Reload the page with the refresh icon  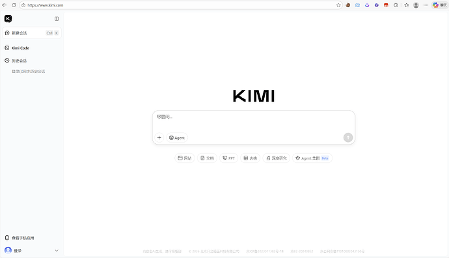pos(14,5)
